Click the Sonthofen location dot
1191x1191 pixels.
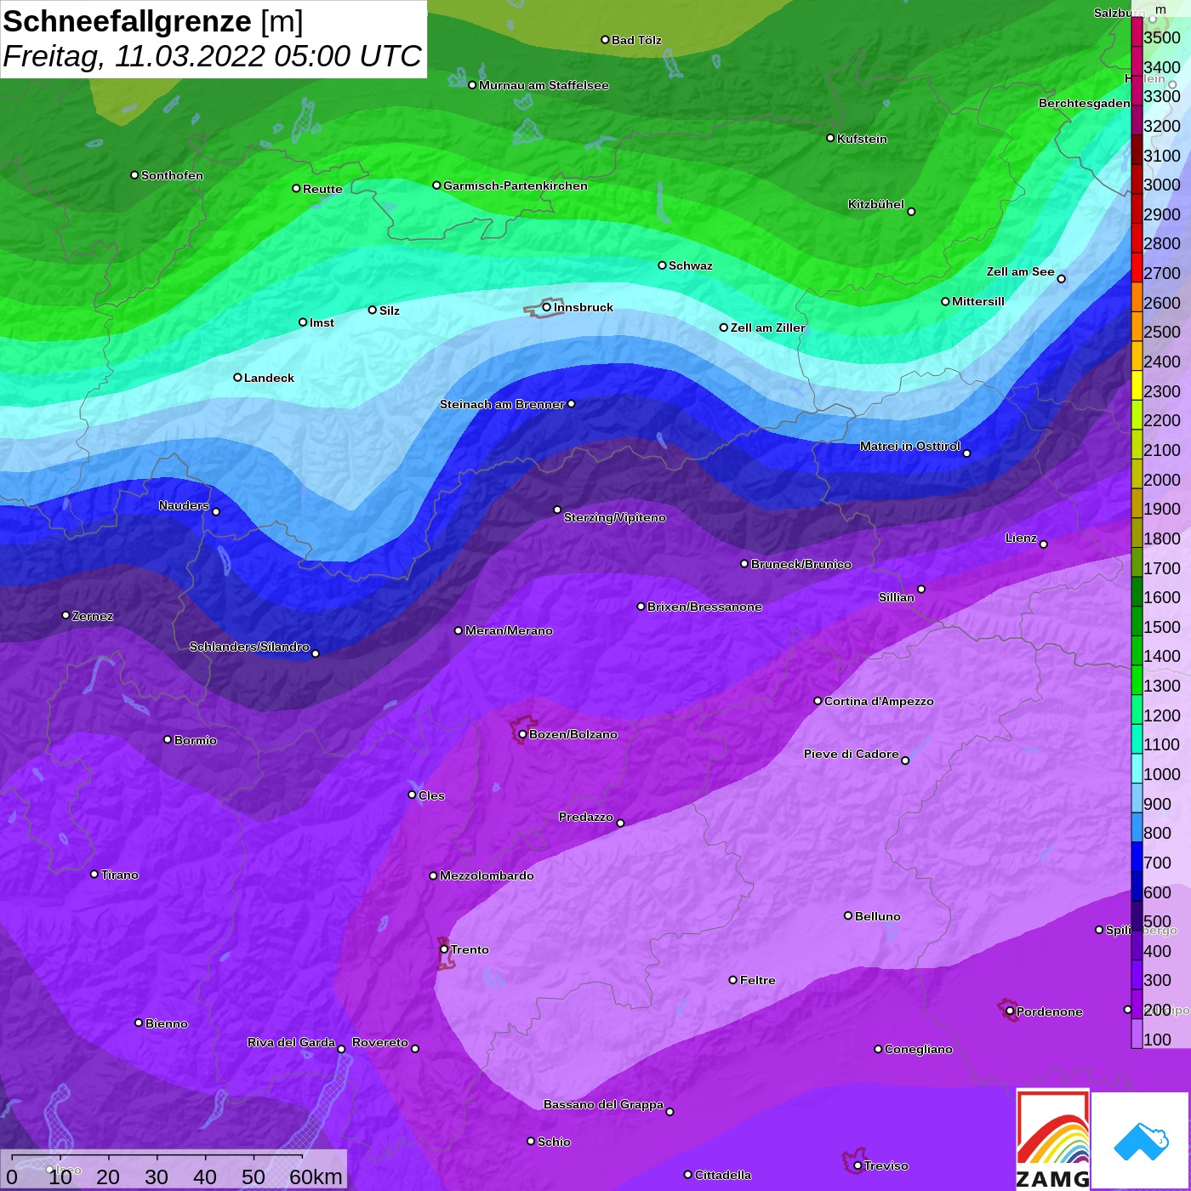click(134, 175)
